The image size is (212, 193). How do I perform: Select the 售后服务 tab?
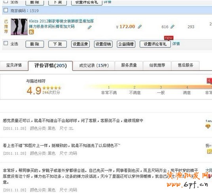[x=185, y=66]
